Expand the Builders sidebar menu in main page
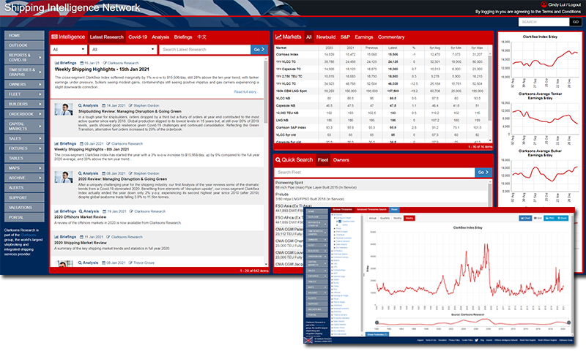Screen dimensions: 586x351 click(24, 104)
